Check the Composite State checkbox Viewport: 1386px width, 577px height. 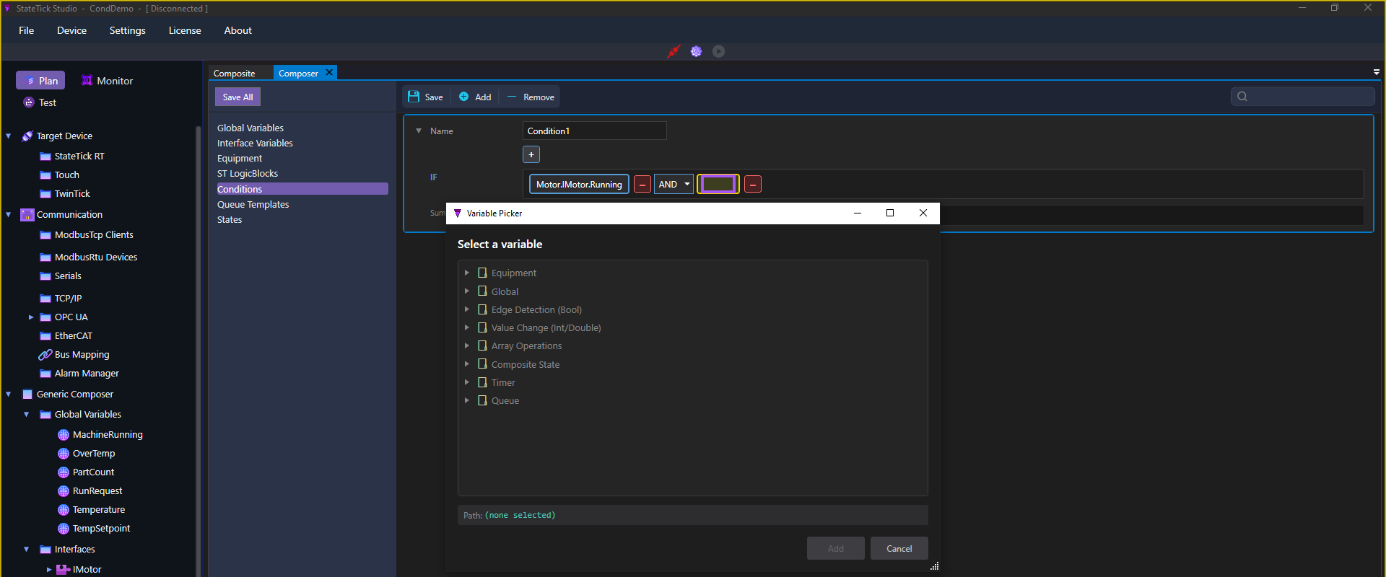coord(482,364)
